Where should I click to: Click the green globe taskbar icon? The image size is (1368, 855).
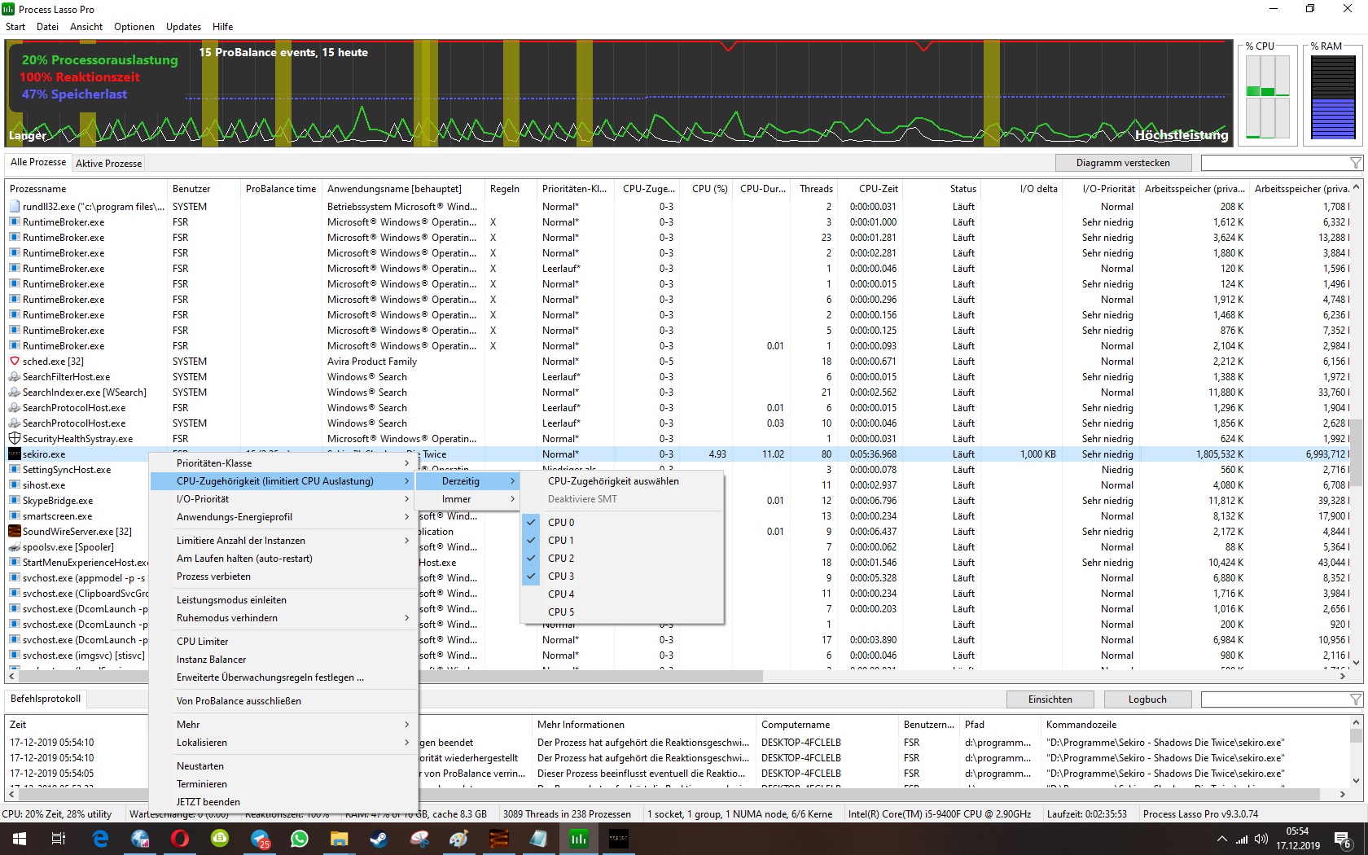[x=220, y=839]
